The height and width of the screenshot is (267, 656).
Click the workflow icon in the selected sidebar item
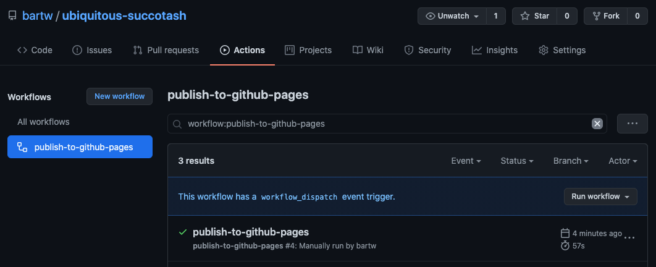pyautogui.click(x=22, y=147)
